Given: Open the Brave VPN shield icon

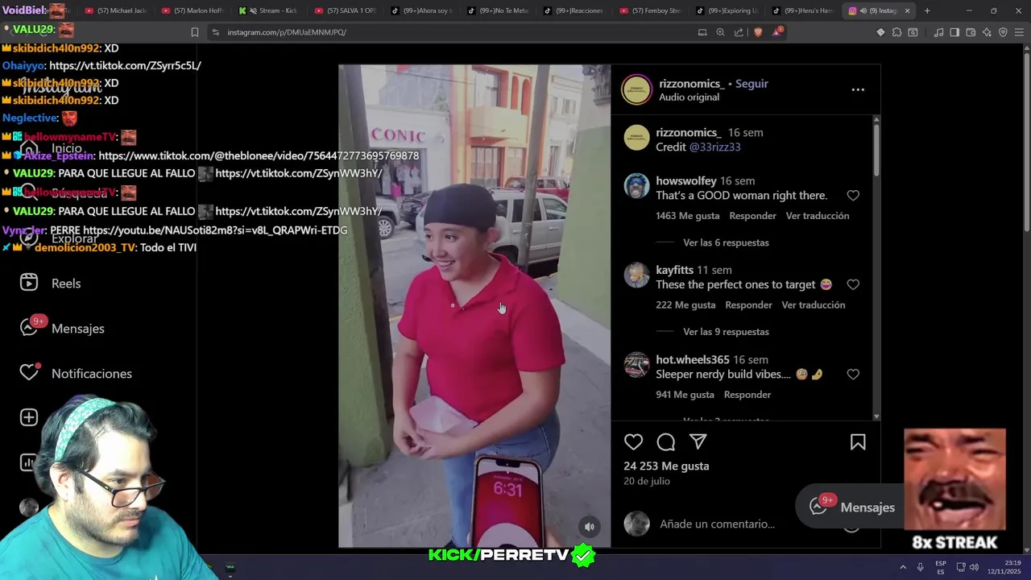Looking at the screenshot, I should pyautogui.click(x=1003, y=32).
